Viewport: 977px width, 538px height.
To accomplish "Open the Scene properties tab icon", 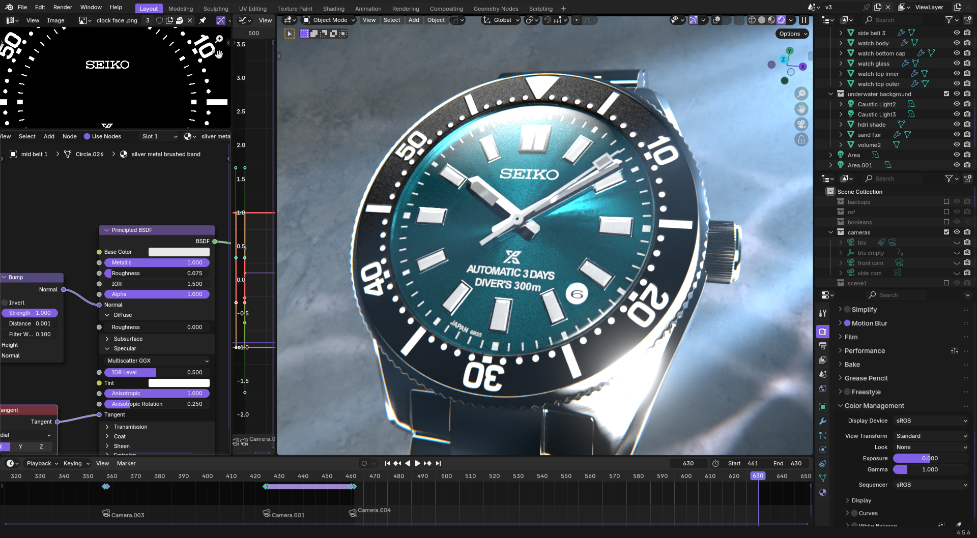I will pos(823,374).
